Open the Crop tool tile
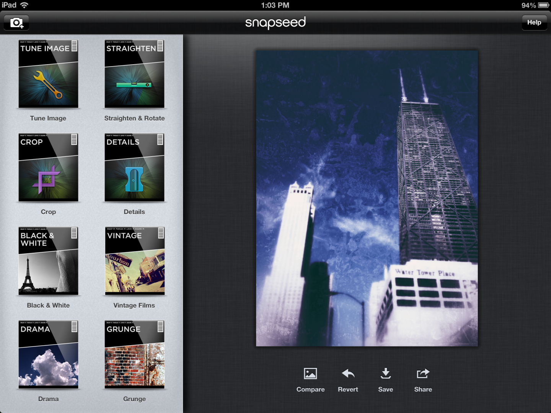Image resolution: width=551 pixels, height=413 pixels. click(48, 167)
